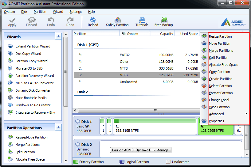Open the Wizard menu
The height and width of the screenshot is (167, 251).
[58, 12]
